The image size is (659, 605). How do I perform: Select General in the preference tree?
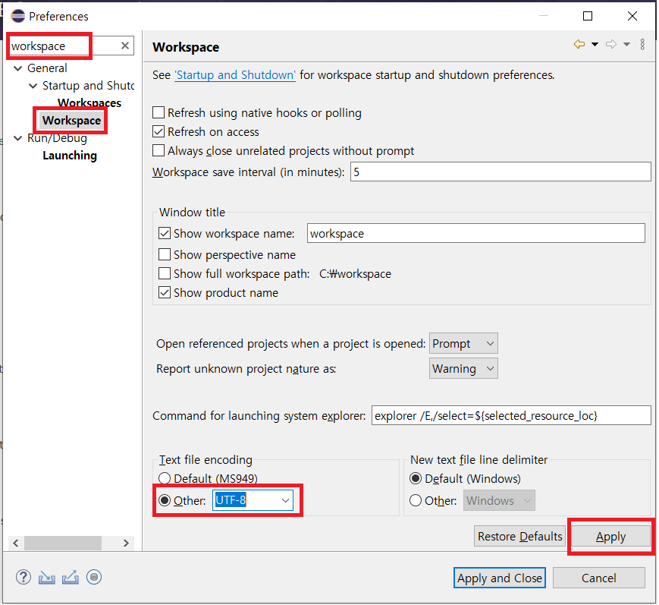coord(47,68)
